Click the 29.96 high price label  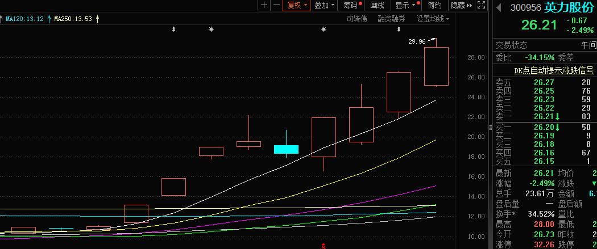(417, 41)
